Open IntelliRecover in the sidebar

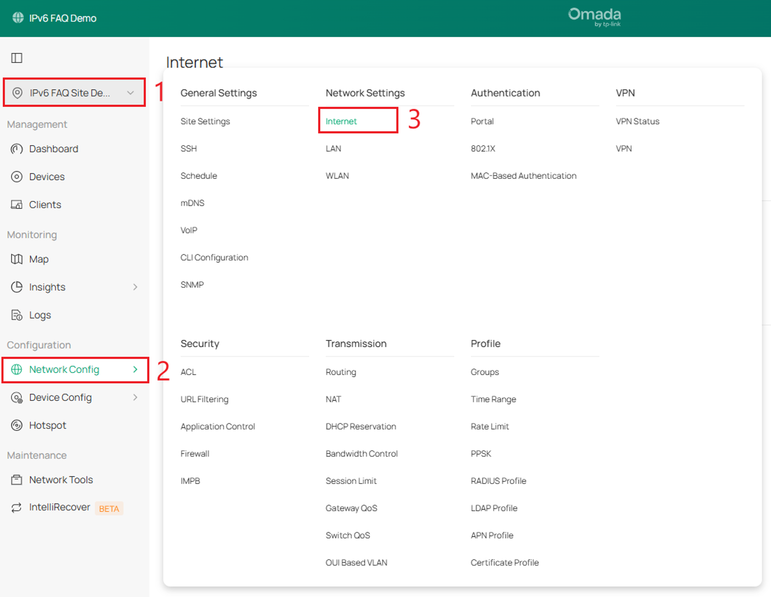pos(60,507)
